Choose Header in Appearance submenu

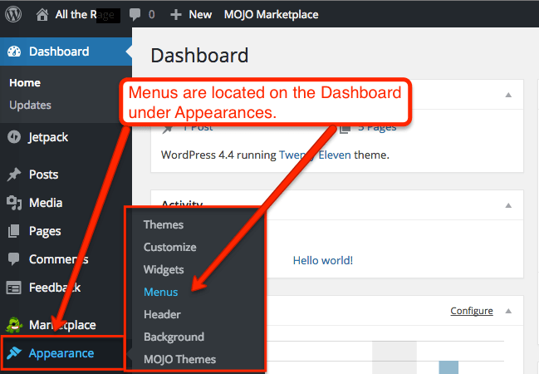click(162, 314)
